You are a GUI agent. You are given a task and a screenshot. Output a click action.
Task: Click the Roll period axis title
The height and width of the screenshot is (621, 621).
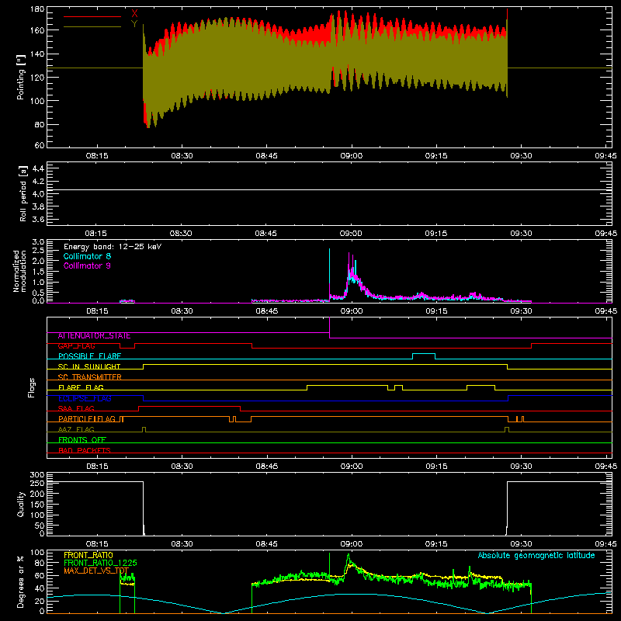(x=23, y=193)
